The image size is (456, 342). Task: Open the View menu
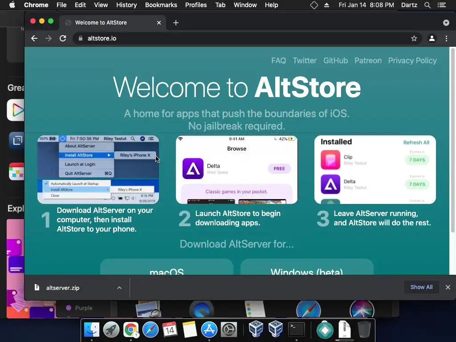pos(101,5)
